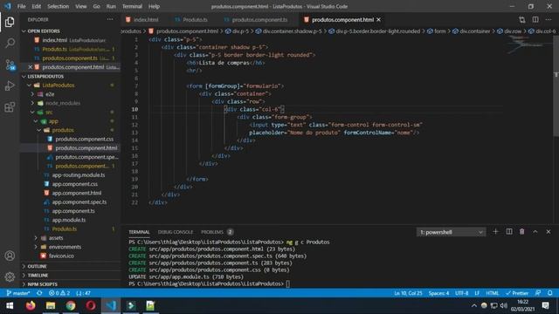Open the Windows Start menu
Screen dimensions: 559x314
10,305
